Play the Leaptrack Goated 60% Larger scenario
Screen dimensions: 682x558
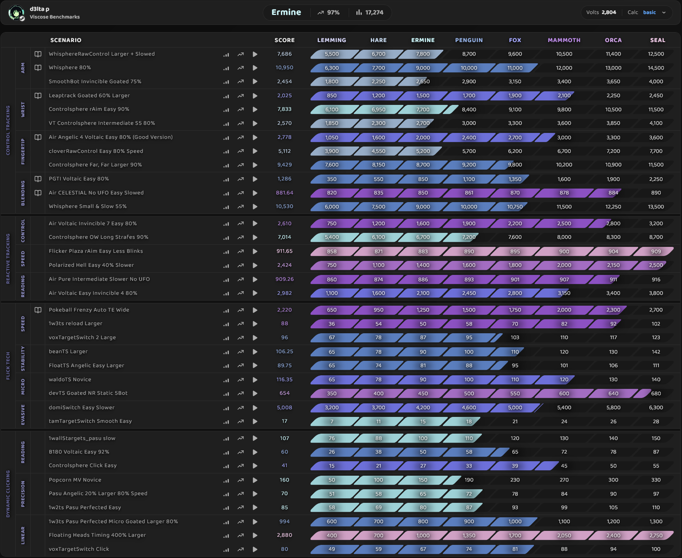click(255, 96)
